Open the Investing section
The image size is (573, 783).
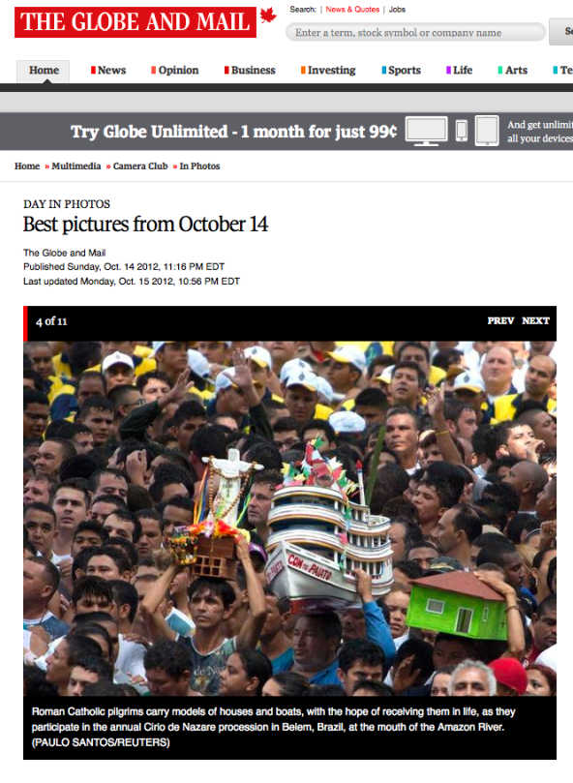328,71
